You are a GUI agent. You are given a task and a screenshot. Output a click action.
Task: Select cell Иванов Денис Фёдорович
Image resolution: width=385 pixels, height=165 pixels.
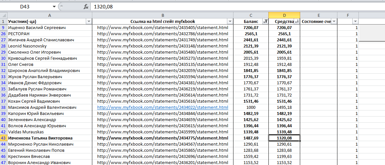[50, 83]
